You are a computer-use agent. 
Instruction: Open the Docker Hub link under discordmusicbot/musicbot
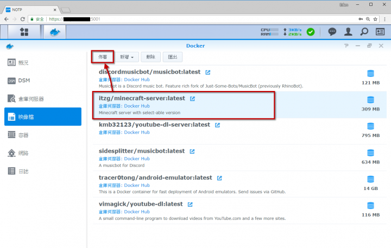coord(137,80)
